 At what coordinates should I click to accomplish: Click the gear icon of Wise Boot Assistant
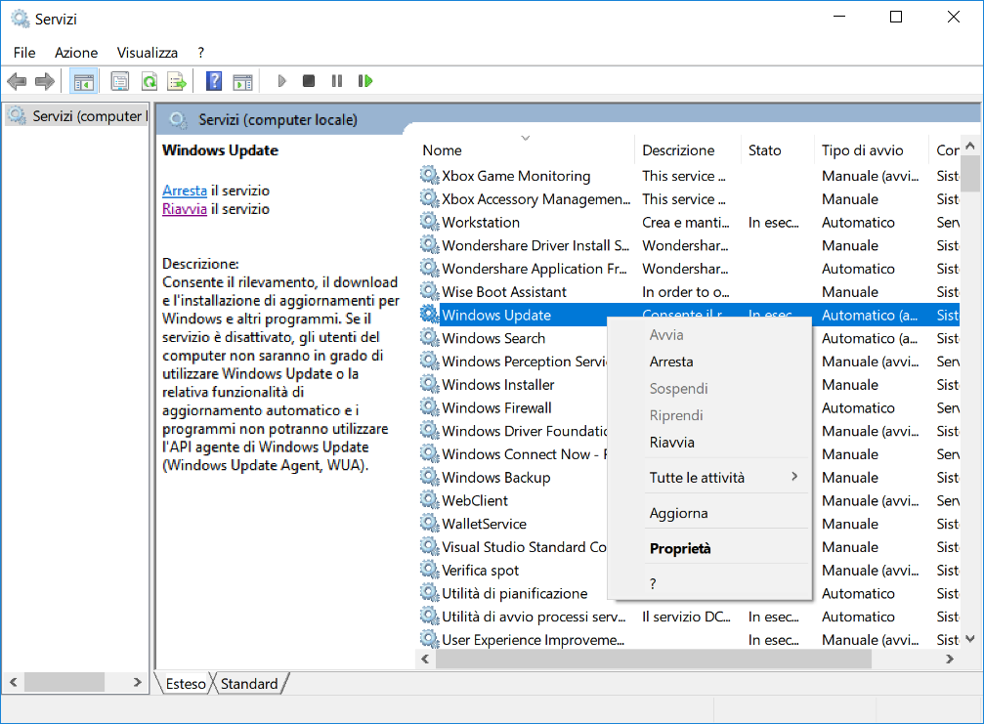(x=429, y=291)
